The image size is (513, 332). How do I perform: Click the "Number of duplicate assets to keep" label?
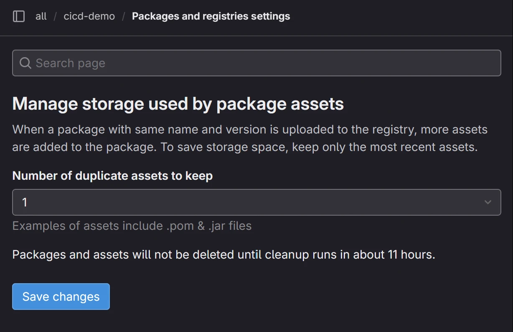[112, 176]
